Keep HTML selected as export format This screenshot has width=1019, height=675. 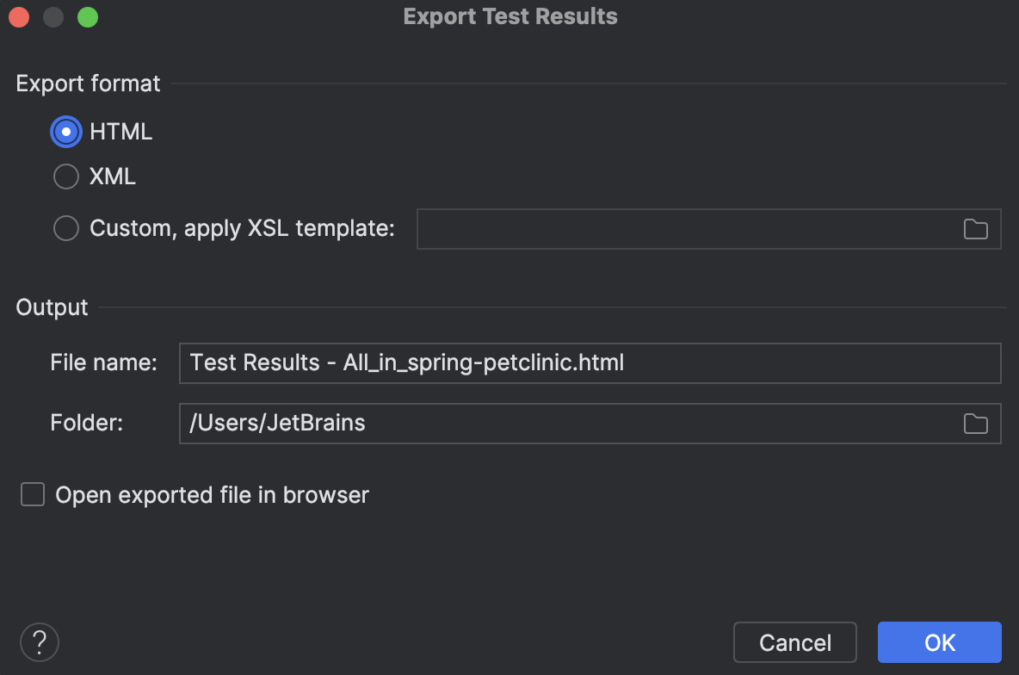pyautogui.click(x=65, y=131)
